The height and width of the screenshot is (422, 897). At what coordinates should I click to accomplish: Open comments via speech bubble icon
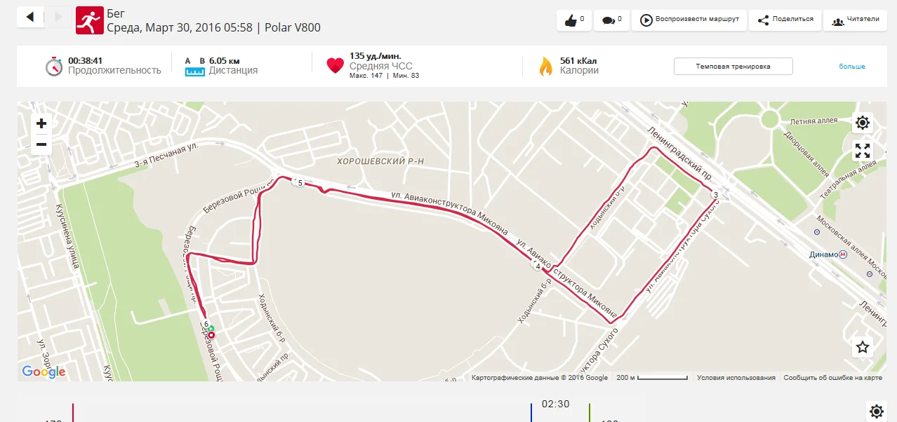pos(611,20)
